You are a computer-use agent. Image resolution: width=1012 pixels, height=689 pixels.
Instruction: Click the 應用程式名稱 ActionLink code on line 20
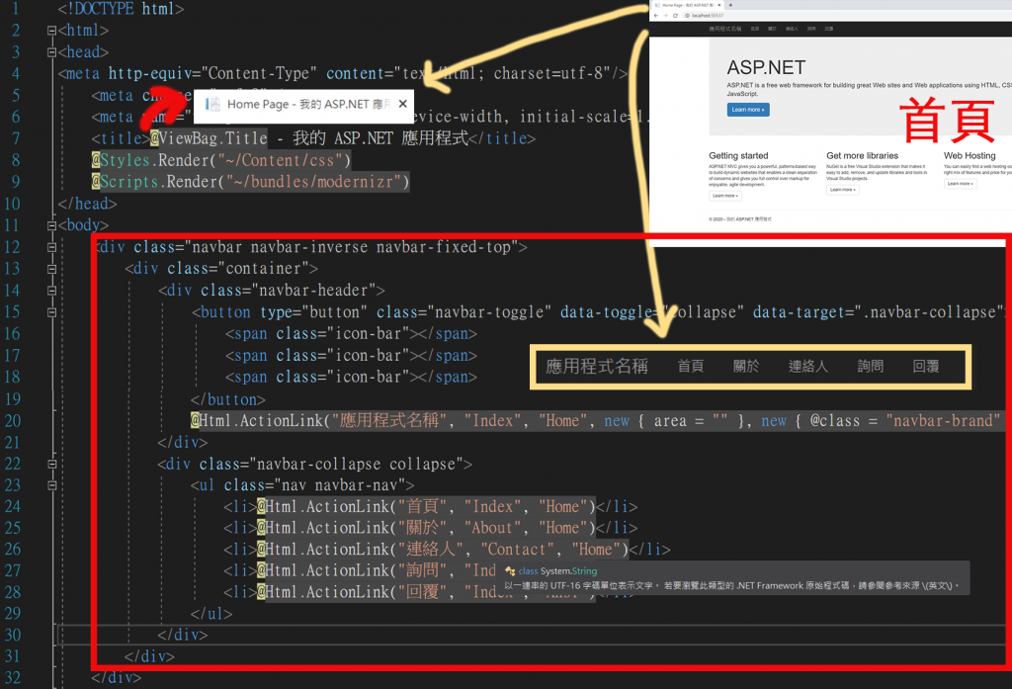(597, 421)
